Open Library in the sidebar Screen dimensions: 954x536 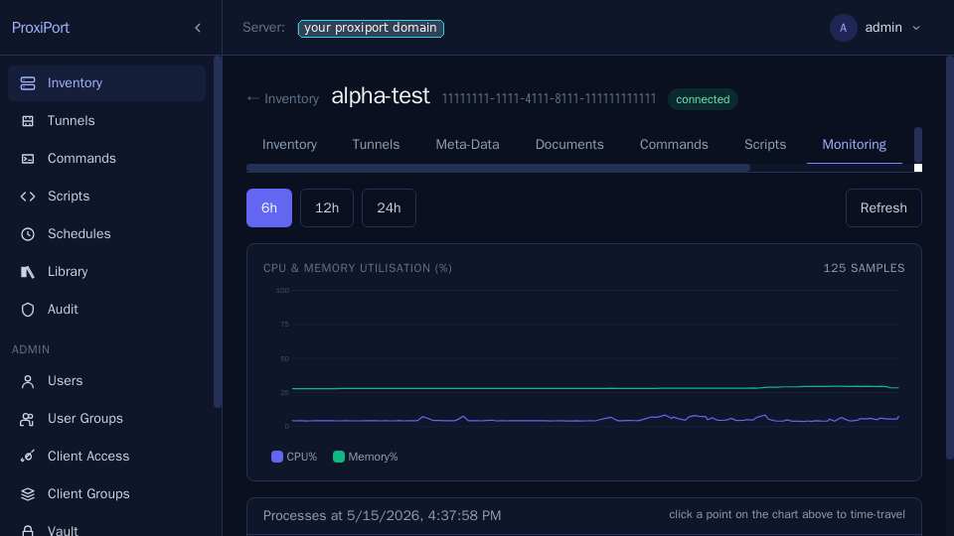point(106,272)
